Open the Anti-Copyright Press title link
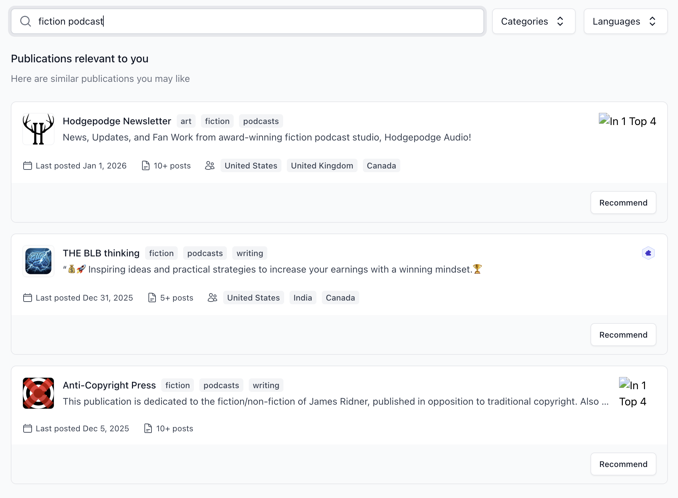 [x=109, y=385]
